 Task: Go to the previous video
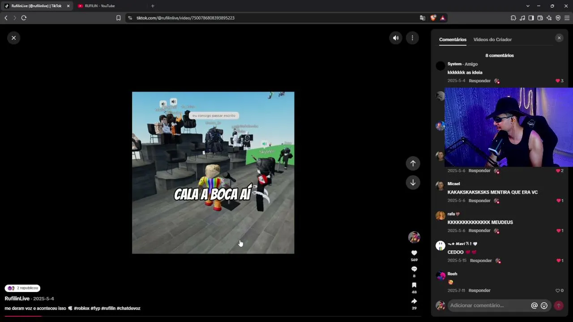click(x=413, y=163)
